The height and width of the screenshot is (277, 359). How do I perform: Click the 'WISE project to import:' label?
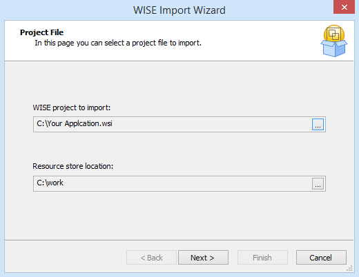(x=72, y=107)
